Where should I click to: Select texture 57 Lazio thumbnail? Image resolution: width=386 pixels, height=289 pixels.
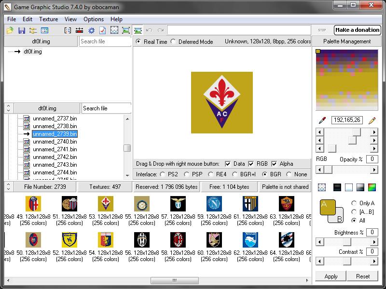tap(178, 203)
